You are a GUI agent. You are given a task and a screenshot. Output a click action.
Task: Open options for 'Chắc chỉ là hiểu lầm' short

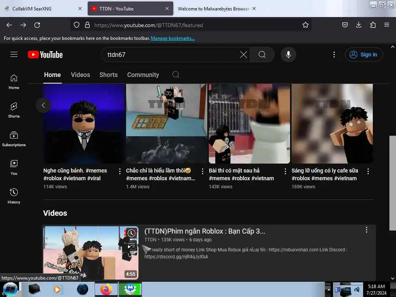click(x=203, y=171)
